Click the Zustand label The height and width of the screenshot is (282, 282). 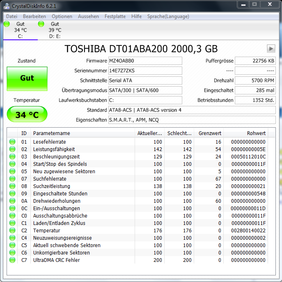(x=27, y=61)
